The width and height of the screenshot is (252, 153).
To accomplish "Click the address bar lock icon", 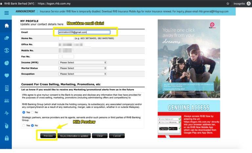I will [x=1, y=4].
